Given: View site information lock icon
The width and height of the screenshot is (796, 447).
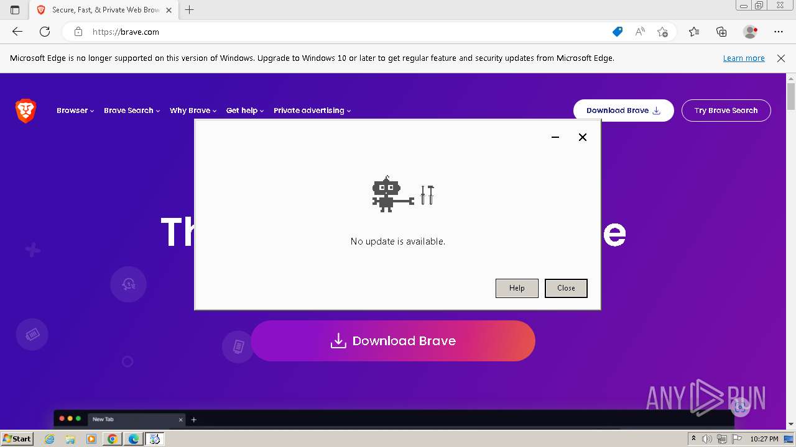Looking at the screenshot, I should point(78,32).
